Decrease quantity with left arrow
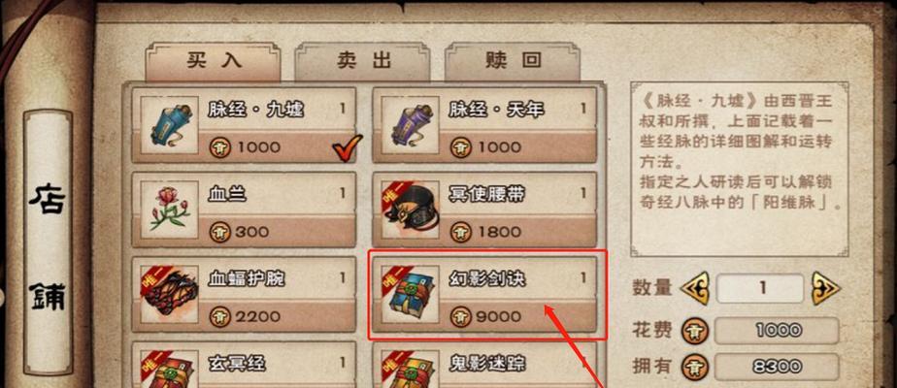This screenshot has width=897, height=388. (694, 288)
